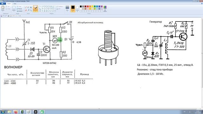Click Undo arrow in Quick Access Toolbar
Viewport: 203px width, 114px height.
(x=4, y=16)
